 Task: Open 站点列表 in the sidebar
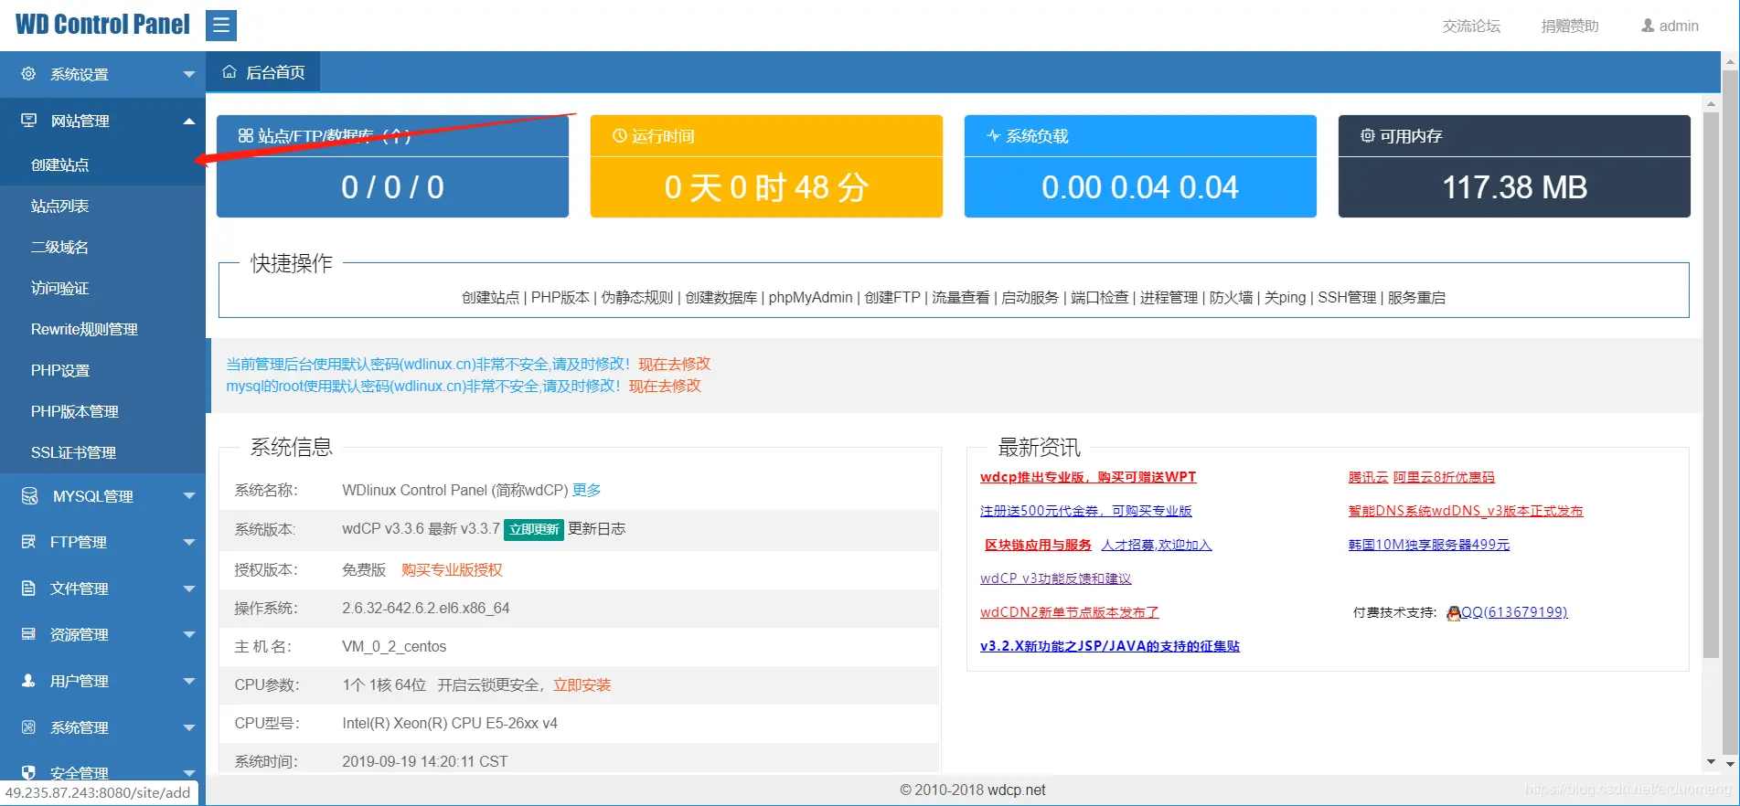pyautogui.click(x=102, y=206)
